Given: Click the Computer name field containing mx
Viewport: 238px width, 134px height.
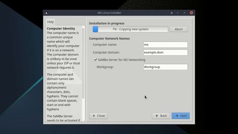Looking at the screenshot, I should click(165, 45).
